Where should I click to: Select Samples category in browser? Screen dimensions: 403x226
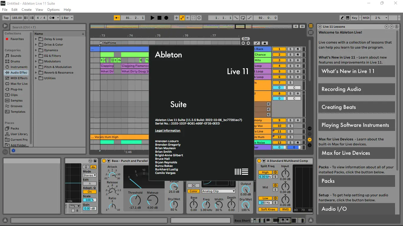click(x=17, y=101)
